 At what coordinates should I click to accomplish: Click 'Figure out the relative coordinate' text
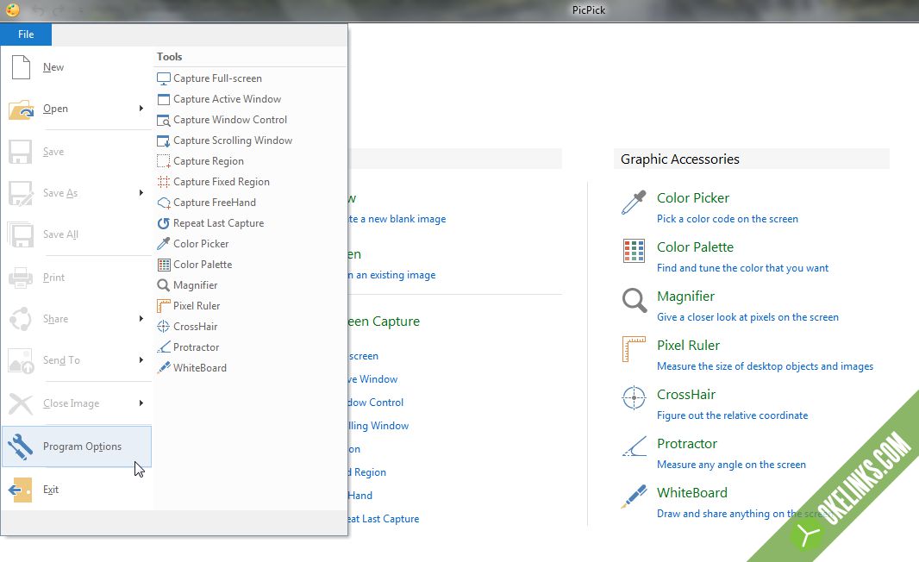click(733, 415)
